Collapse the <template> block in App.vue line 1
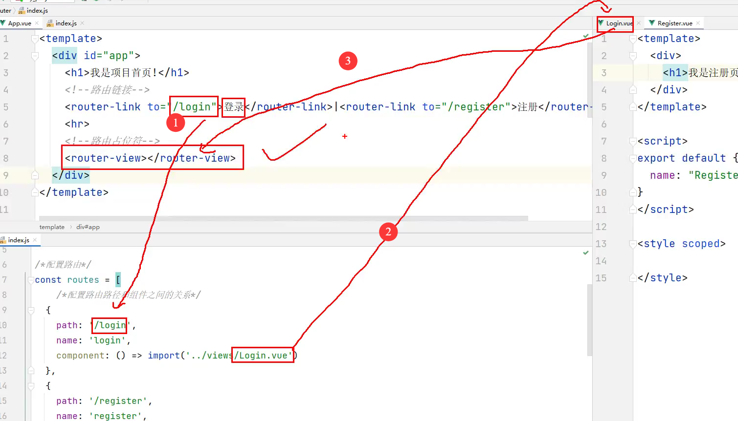 35,39
